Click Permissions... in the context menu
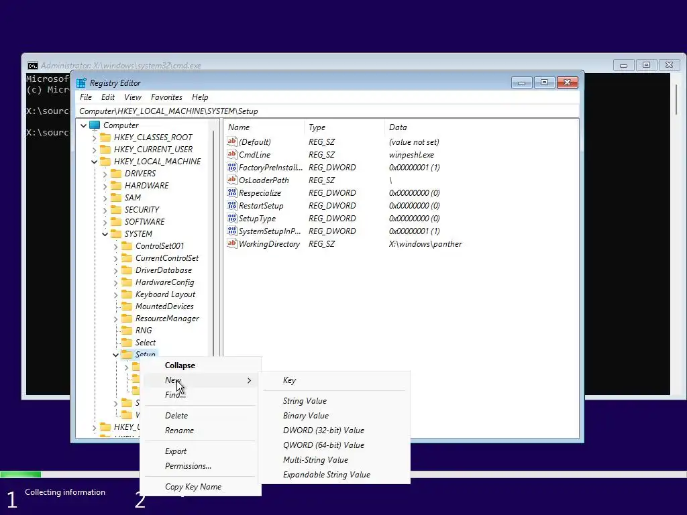687x515 pixels. point(200,466)
